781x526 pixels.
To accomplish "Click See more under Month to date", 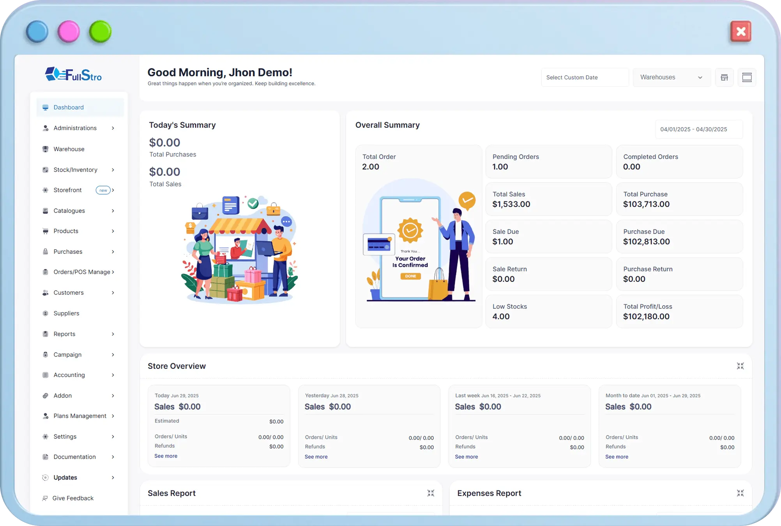I will click(x=617, y=457).
